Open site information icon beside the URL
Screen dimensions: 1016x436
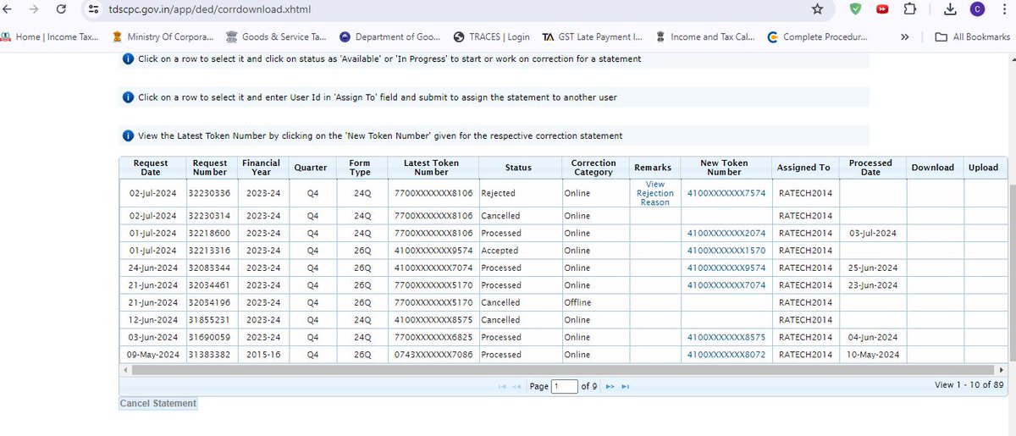(x=94, y=9)
